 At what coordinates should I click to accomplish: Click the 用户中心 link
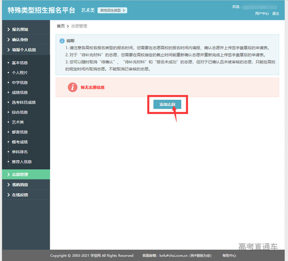coord(262,13)
